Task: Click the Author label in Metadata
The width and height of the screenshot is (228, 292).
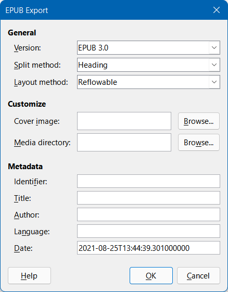Action: point(27,215)
